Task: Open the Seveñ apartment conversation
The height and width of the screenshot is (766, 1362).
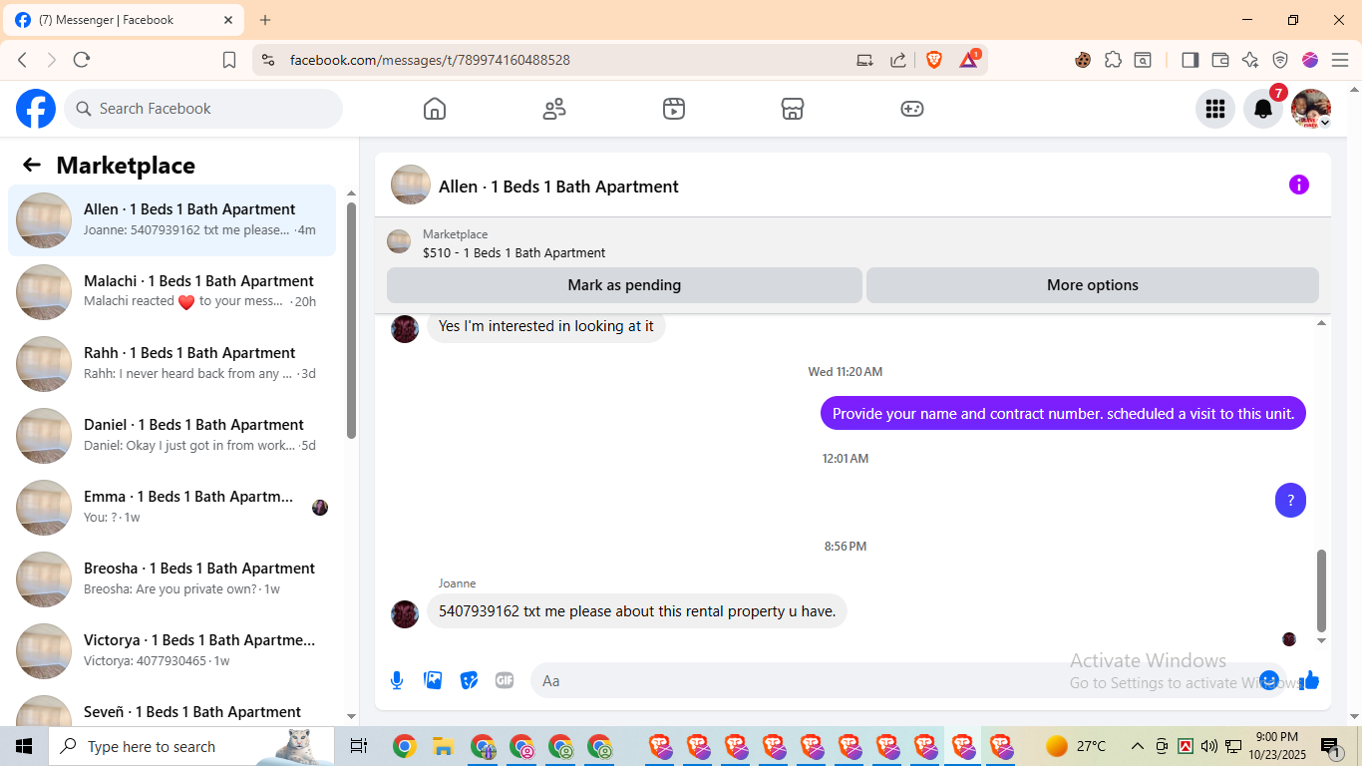Action: (171, 708)
